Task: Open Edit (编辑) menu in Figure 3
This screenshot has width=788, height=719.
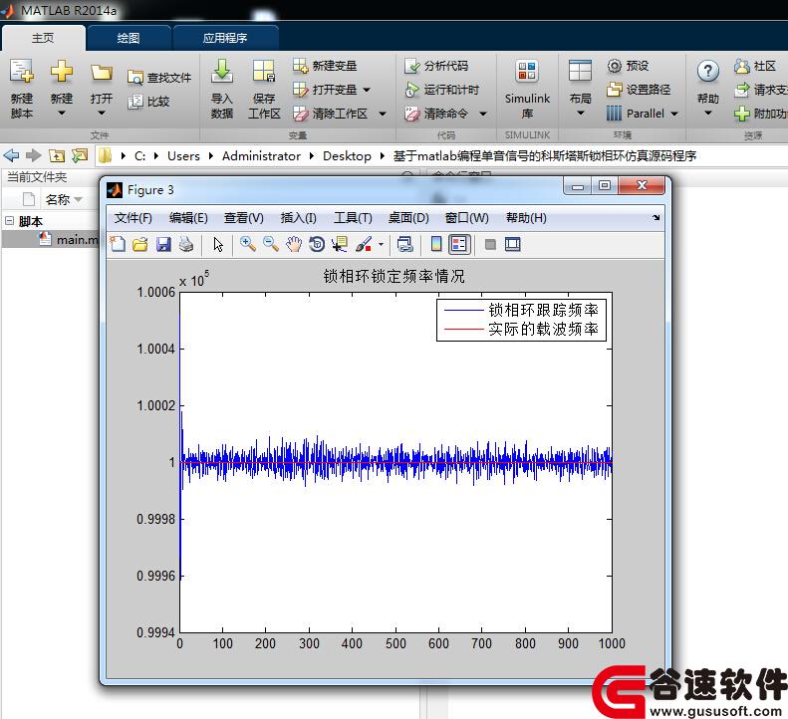Action: click(188, 218)
